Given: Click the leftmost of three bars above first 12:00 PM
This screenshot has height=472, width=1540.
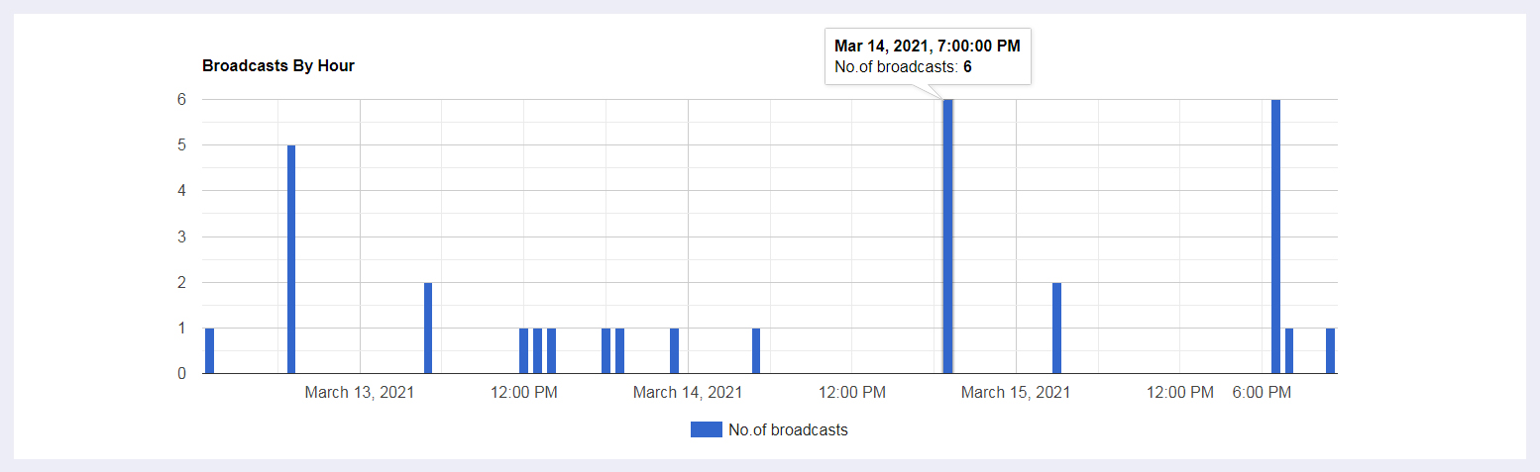Looking at the screenshot, I should click(523, 350).
